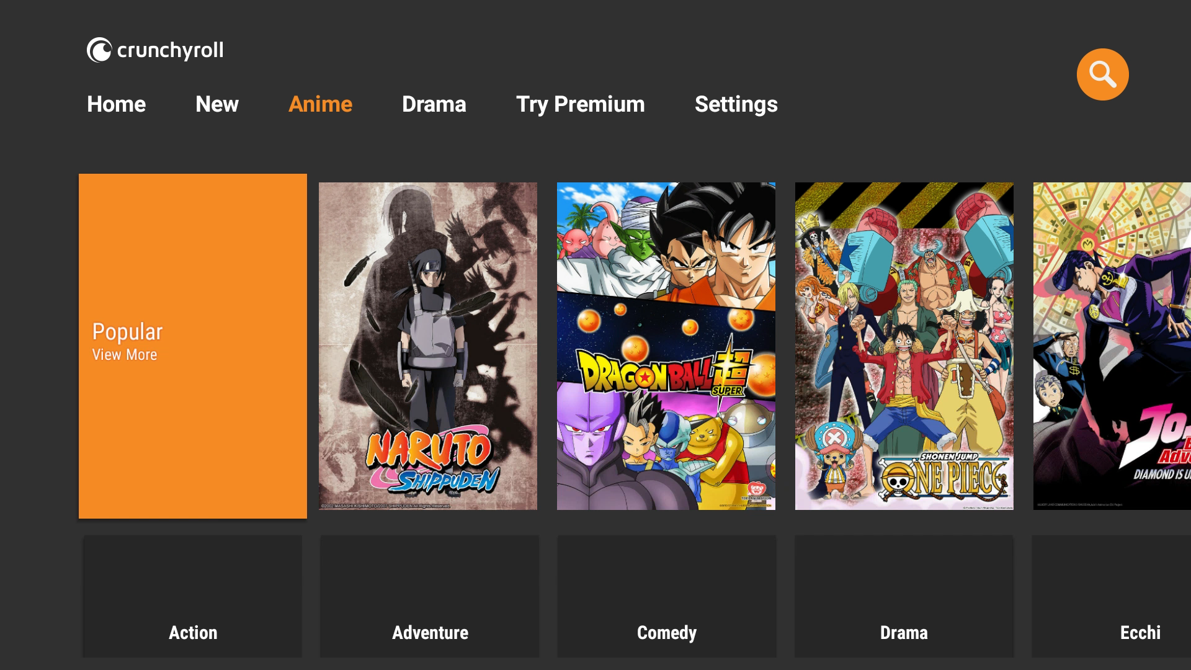Select the Adventure genre icon
Screen dimensions: 1191x670
(429, 601)
